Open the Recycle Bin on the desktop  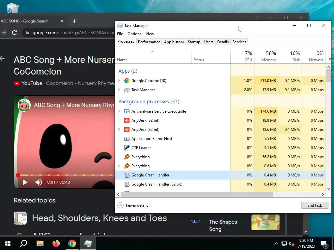coord(13,7)
